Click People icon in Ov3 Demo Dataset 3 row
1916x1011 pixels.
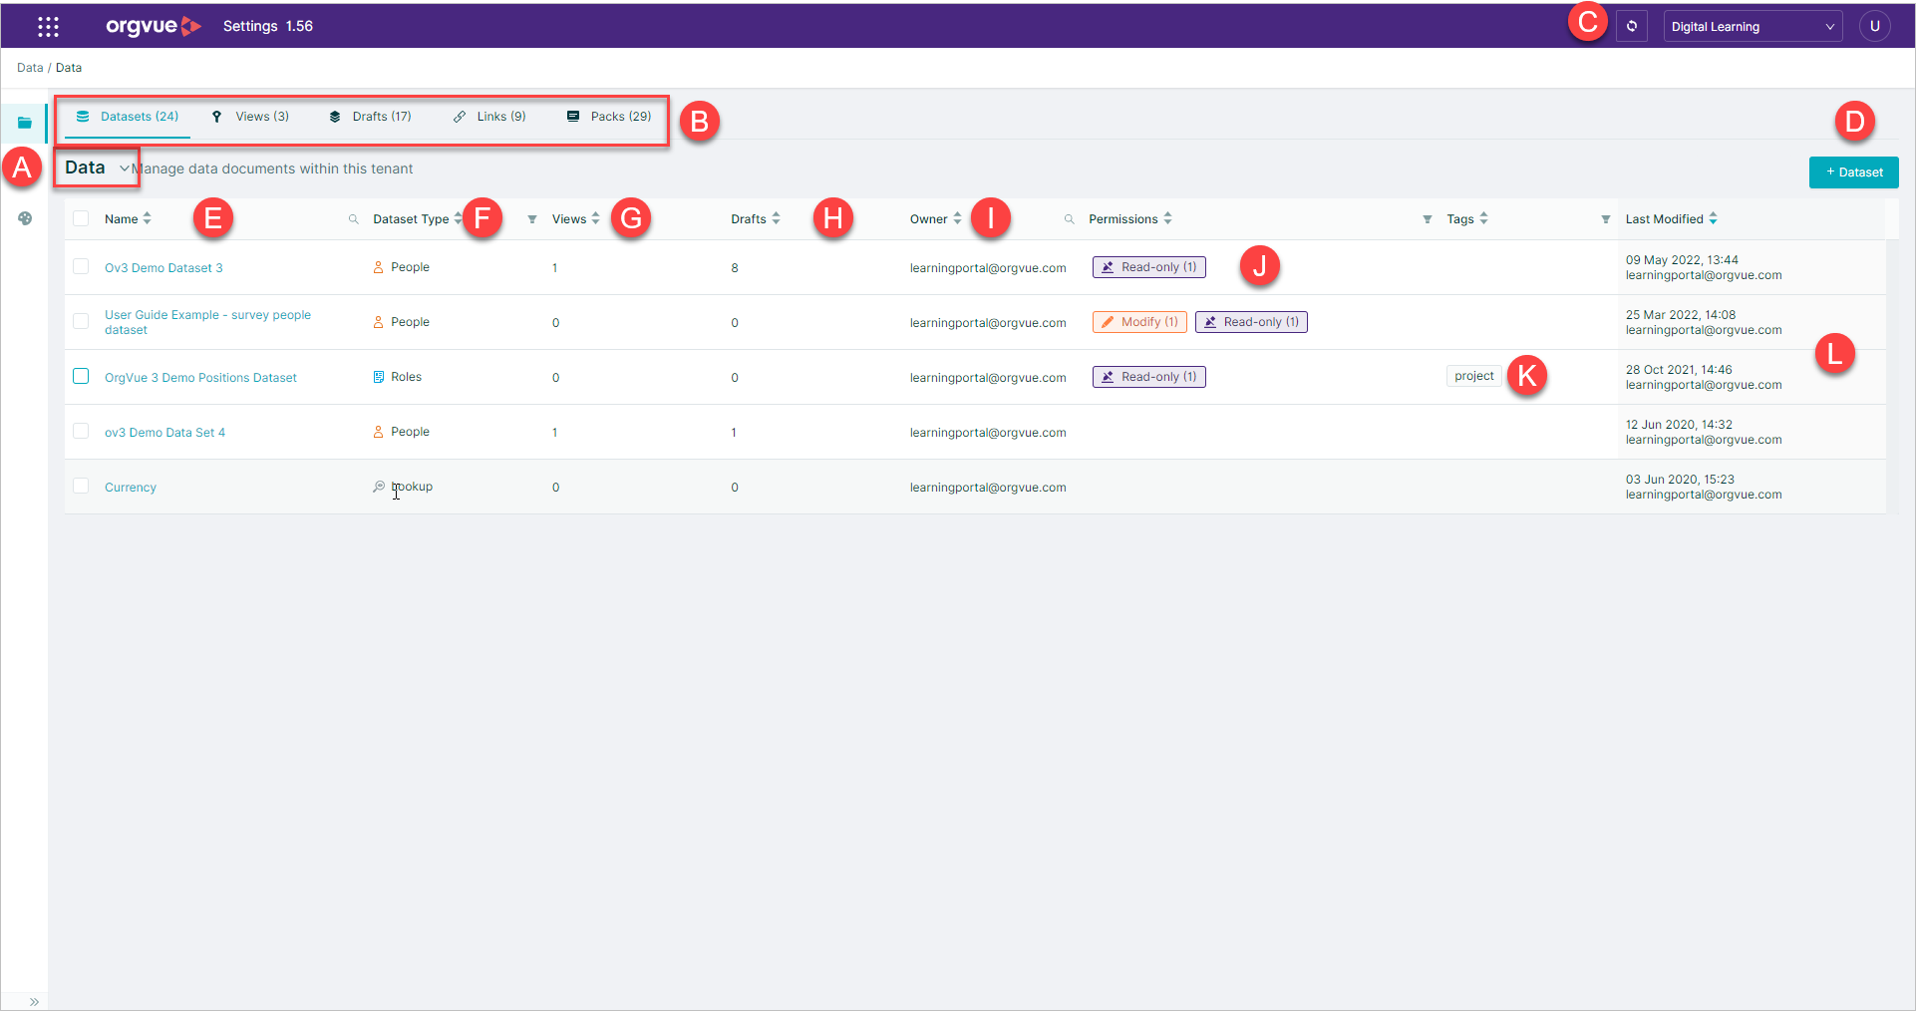[x=379, y=267]
